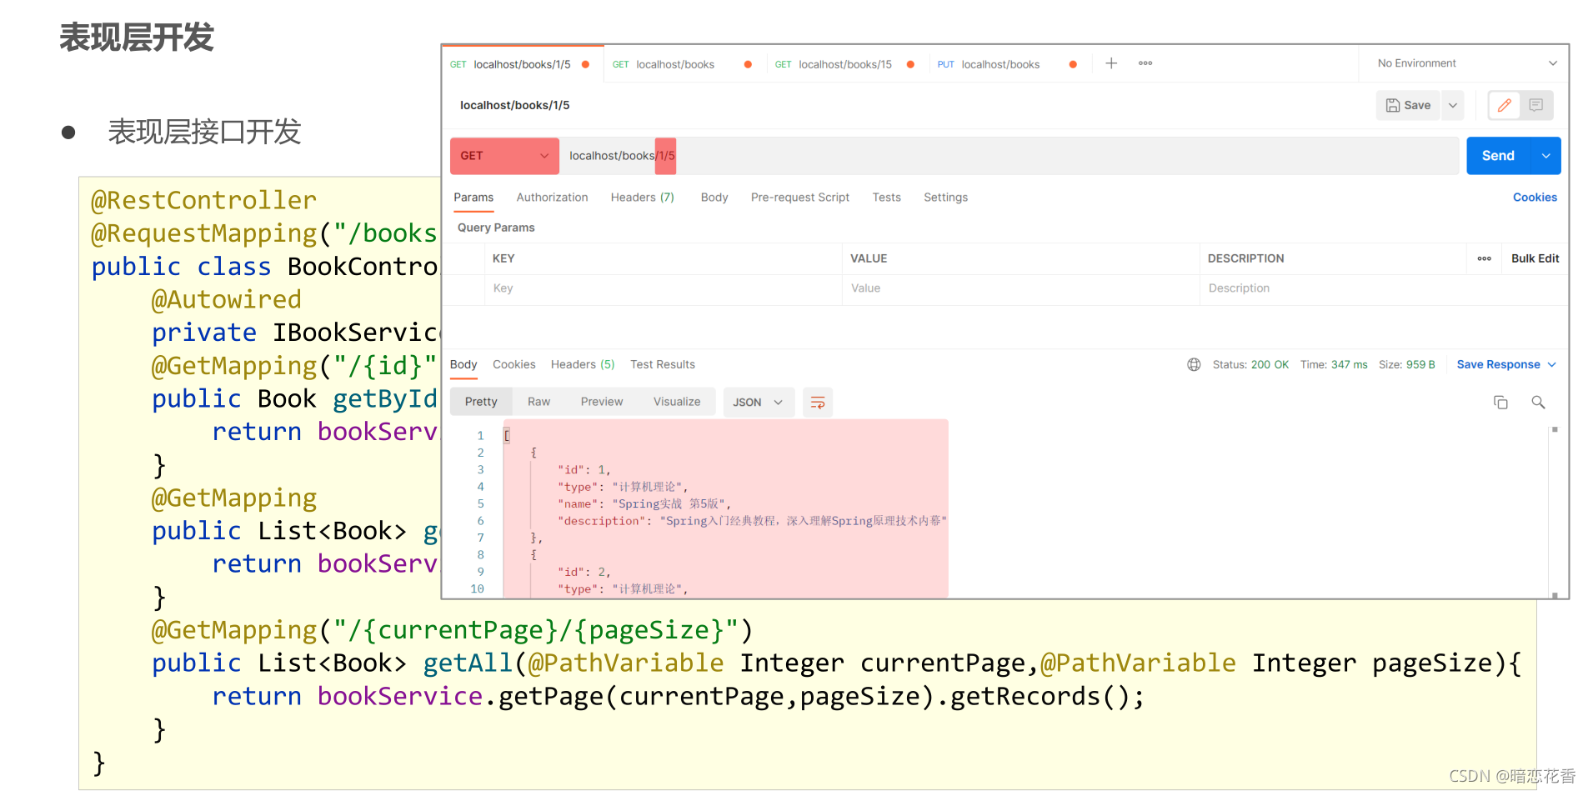Open the Headers (7) request tab
The width and height of the screenshot is (1588, 791).
pyautogui.click(x=642, y=198)
